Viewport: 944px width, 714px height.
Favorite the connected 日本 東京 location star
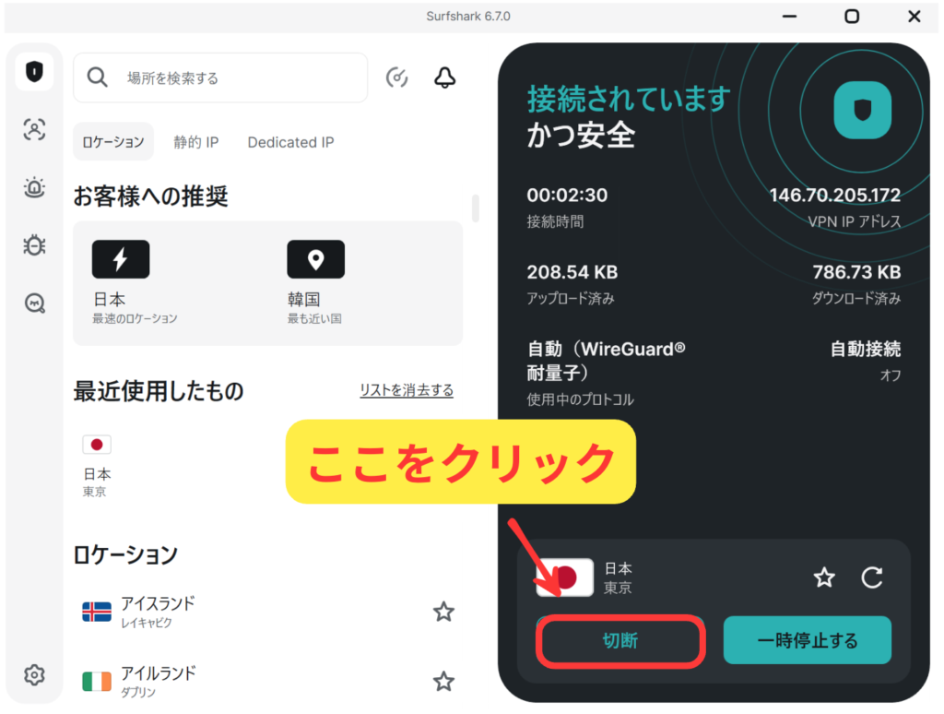[823, 577]
